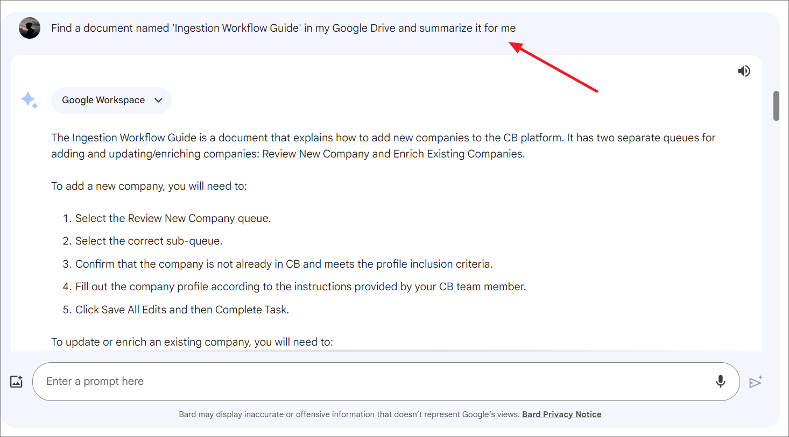Click step 3 about confirming the company
The image size is (789, 437).
284,264
